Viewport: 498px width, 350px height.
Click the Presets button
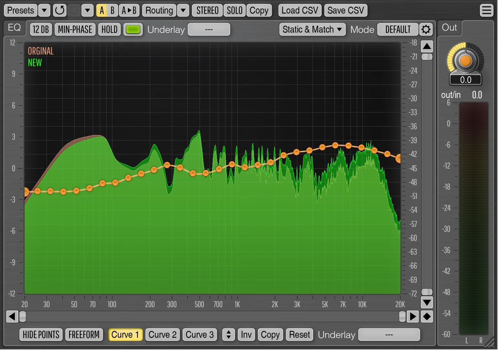point(21,10)
